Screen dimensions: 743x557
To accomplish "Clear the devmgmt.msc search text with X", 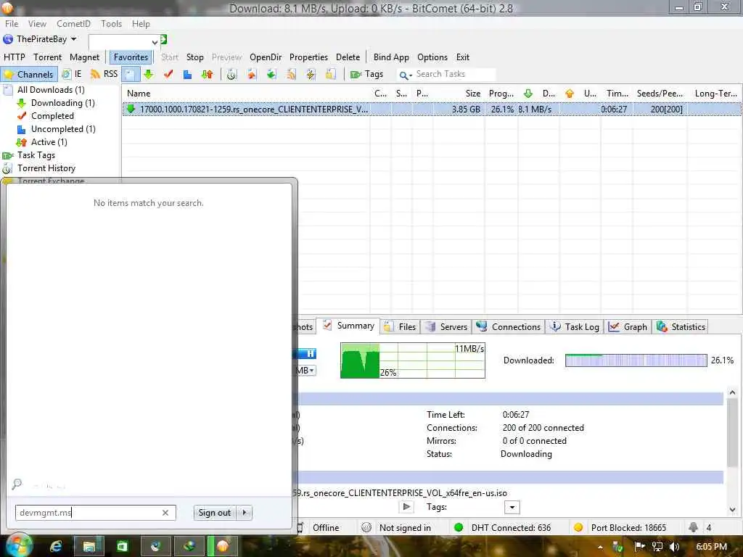I will 165,513.
